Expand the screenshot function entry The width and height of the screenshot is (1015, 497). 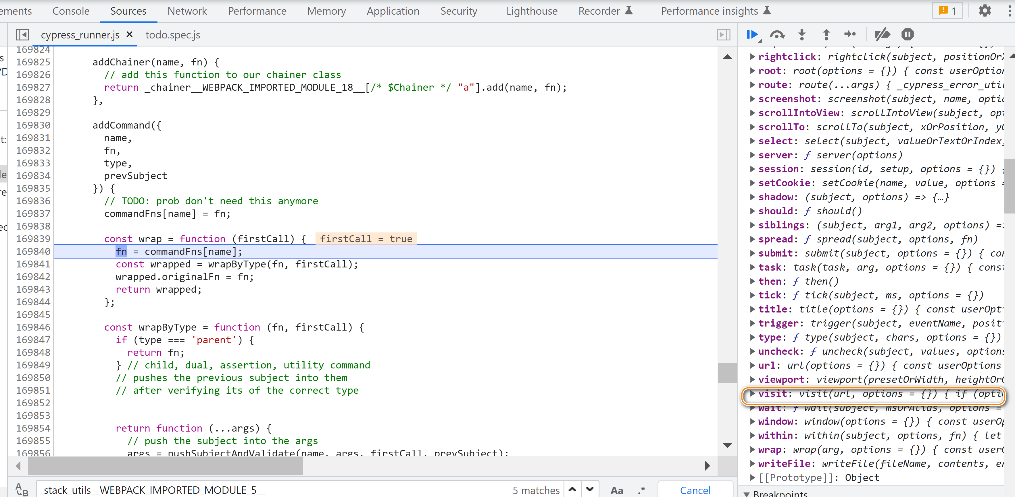pos(752,99)
